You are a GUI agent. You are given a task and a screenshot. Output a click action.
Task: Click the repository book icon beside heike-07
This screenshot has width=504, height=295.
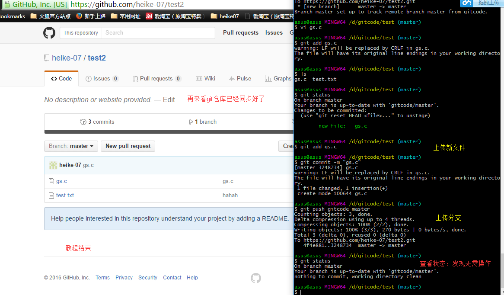point(47,58)
